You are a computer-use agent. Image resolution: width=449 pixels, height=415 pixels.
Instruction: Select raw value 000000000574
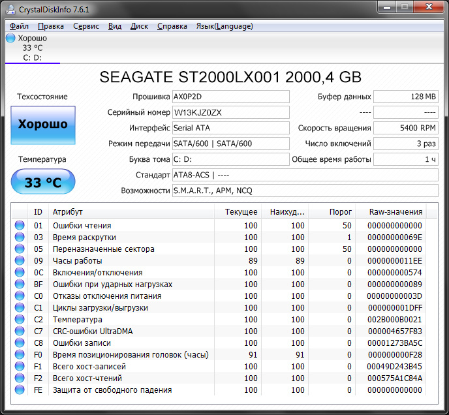pos(395,272)
